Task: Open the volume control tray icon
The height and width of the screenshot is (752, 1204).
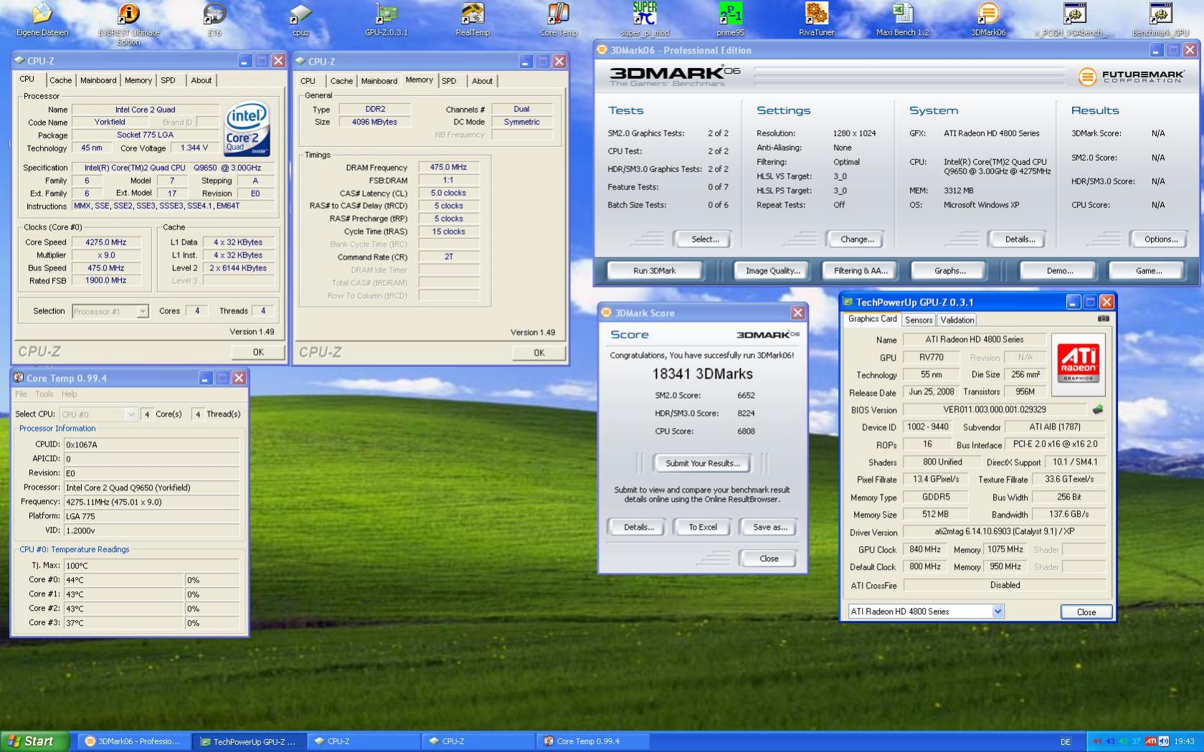Action: (1163, 741)
